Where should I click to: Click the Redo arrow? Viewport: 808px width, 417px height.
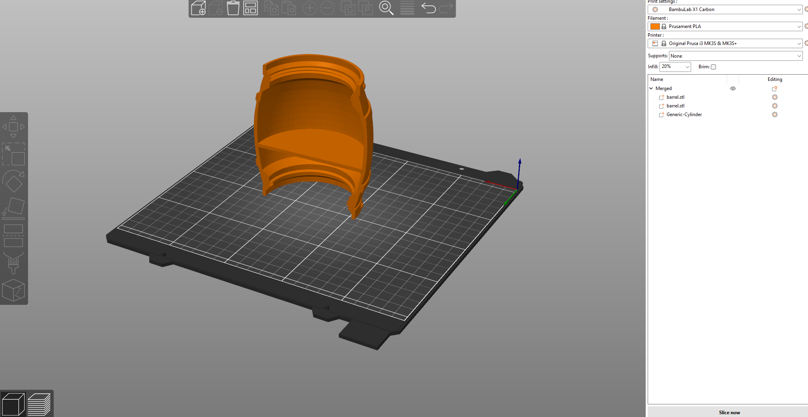(x=446, y=8)
